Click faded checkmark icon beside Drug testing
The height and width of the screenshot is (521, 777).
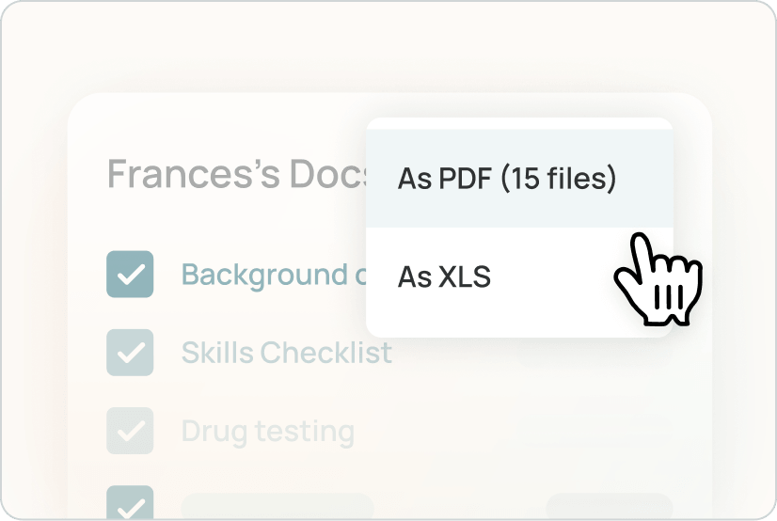tap(130, 431)
